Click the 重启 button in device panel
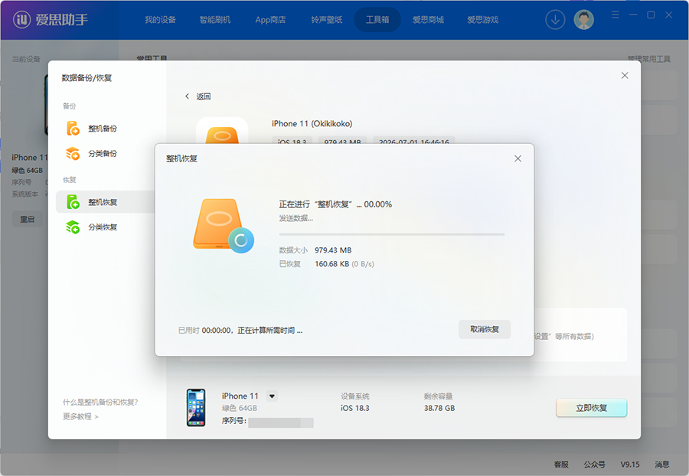 coord(28,219)
